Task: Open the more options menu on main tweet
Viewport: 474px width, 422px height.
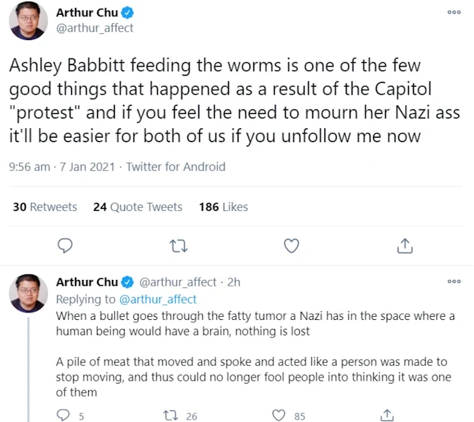Action: point(454,13)
